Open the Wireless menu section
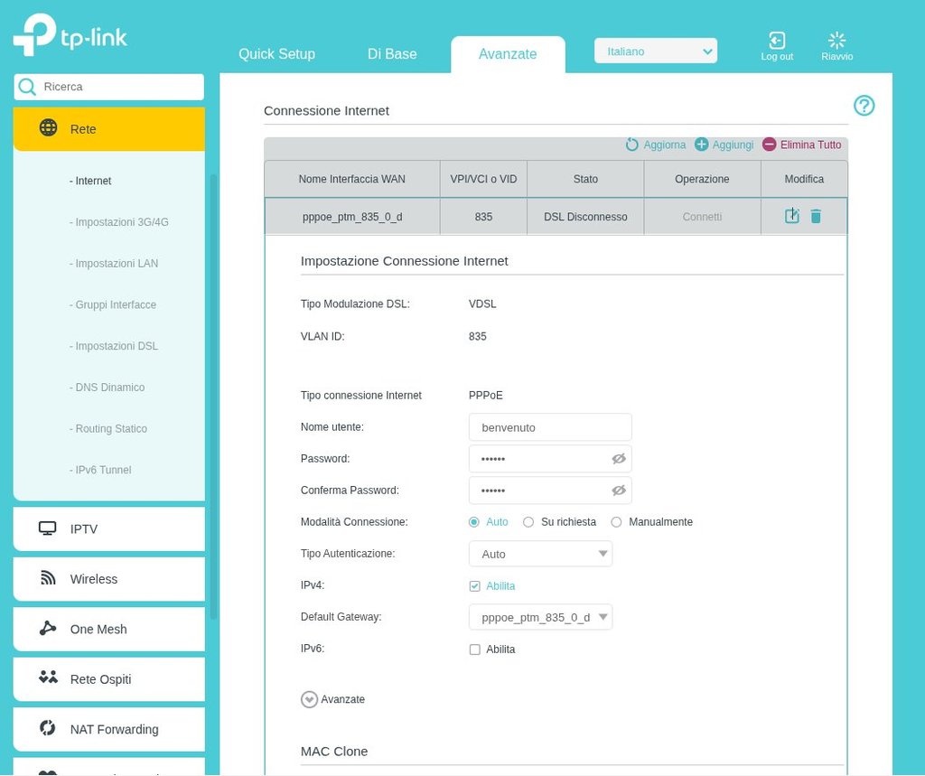The image size is (925, 776). point(94,579)
